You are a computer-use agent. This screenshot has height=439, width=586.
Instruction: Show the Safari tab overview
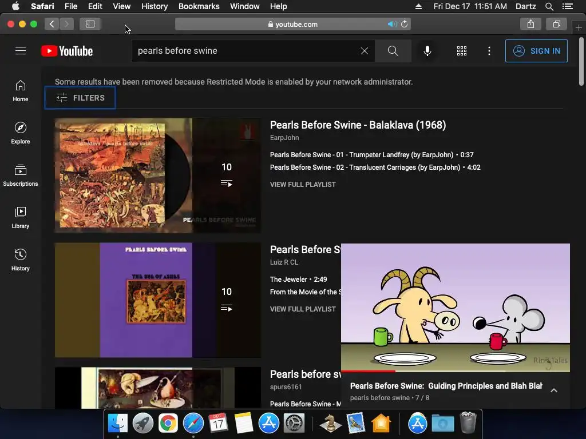(x=556, y=24)
